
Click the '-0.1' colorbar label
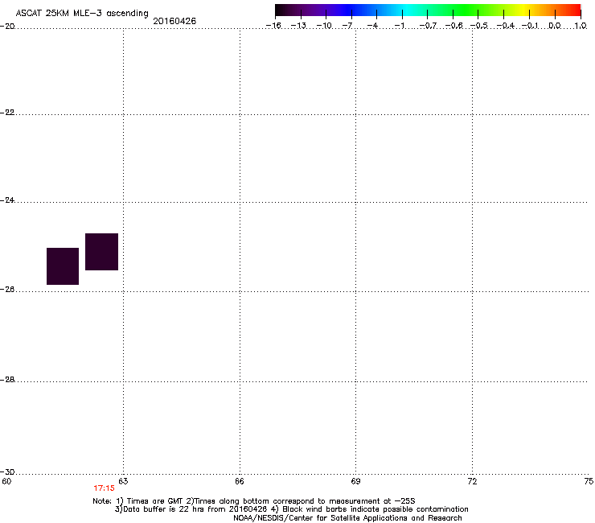point(530,26)
